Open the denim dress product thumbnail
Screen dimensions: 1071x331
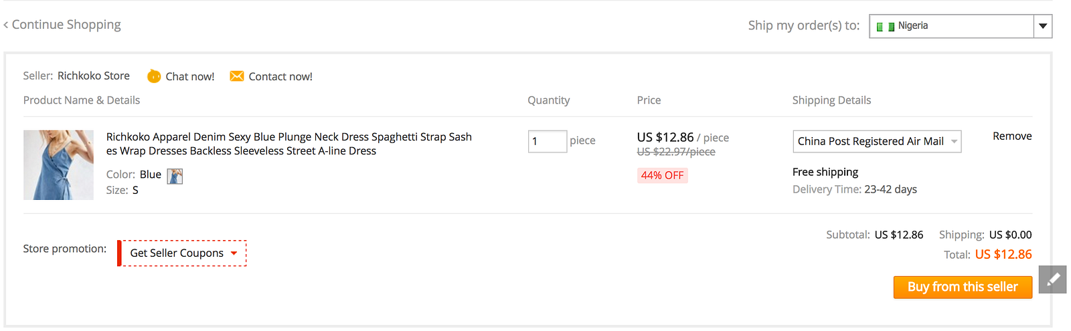[x=58, y=165]
